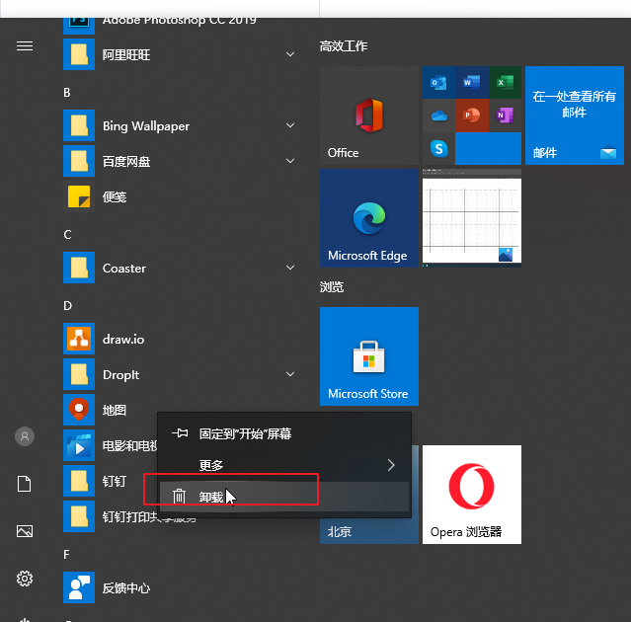Viewport: 631px width, 622px height.
Task: Expand the 阿里旺旺 folder chevron
Action: point(290,54)
